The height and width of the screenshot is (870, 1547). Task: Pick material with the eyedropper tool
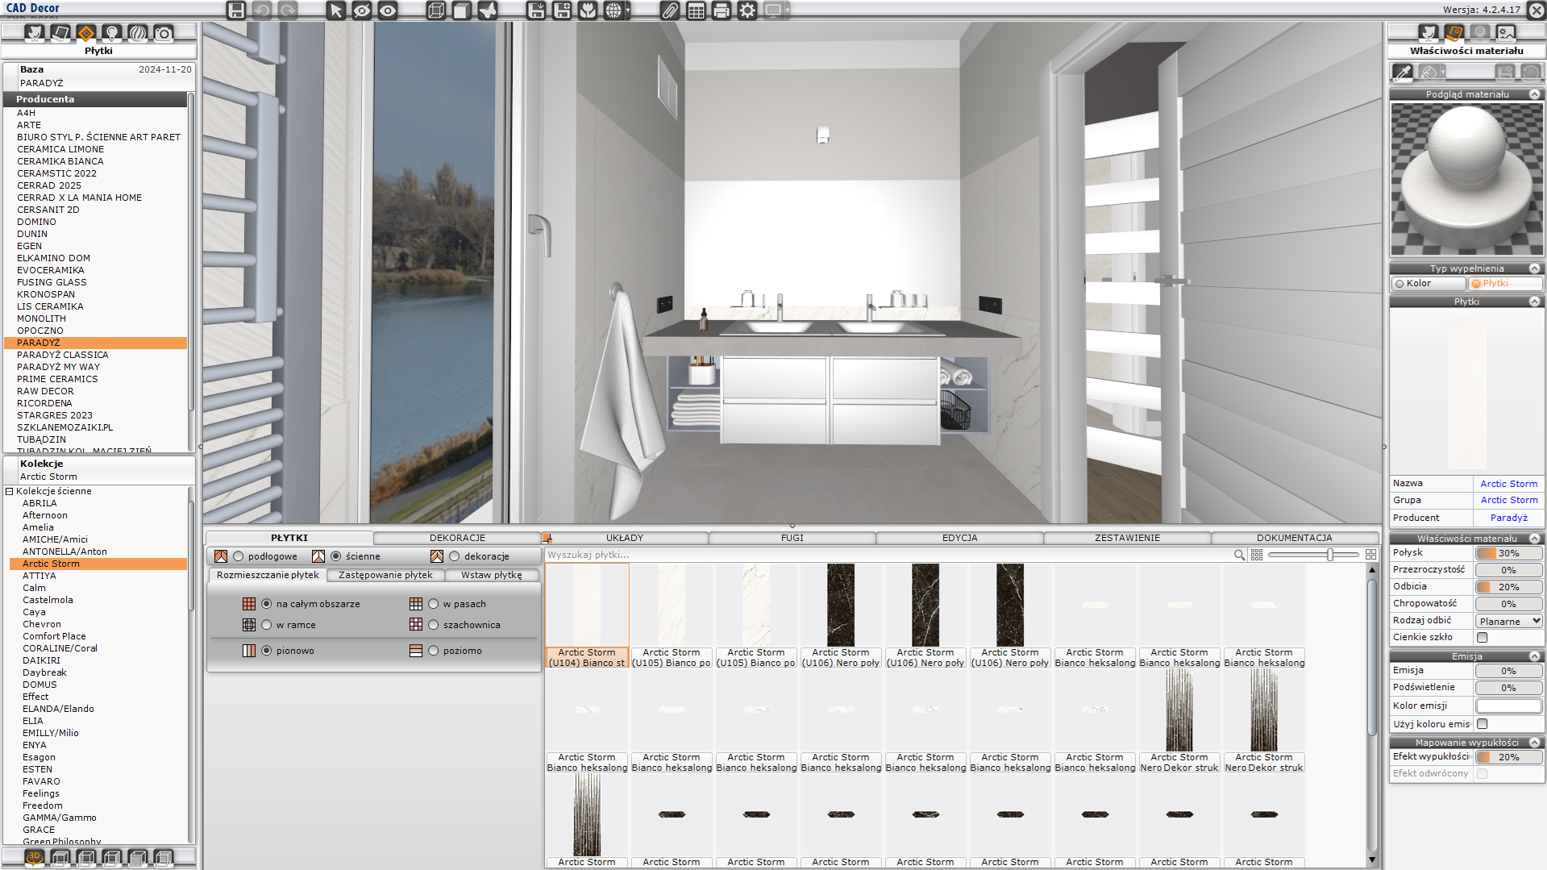click(1403, 73)
